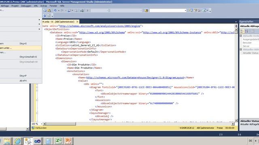
Task: Click the Copy icon in the toolbar
Action: coord(45,10)
